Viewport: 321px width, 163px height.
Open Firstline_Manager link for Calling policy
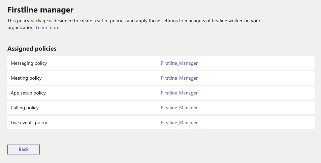pyautogui.click(x=179, y=108)
